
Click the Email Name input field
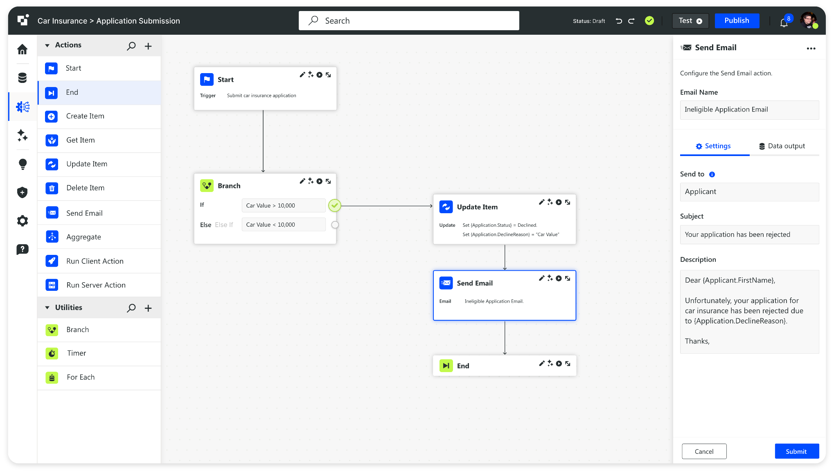coord(748,109)
